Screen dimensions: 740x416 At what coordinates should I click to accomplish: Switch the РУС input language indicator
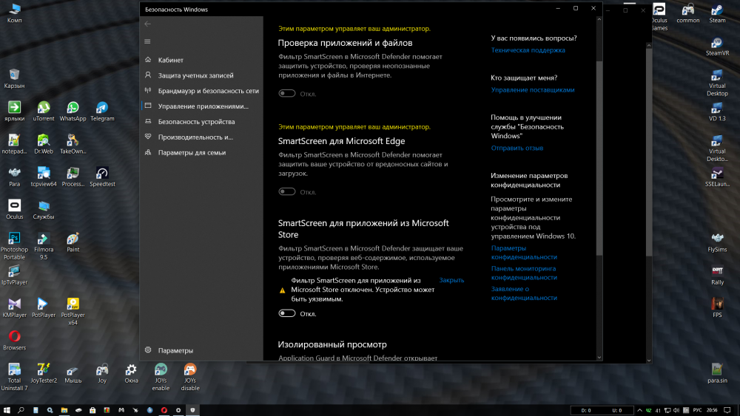[697, 410]
